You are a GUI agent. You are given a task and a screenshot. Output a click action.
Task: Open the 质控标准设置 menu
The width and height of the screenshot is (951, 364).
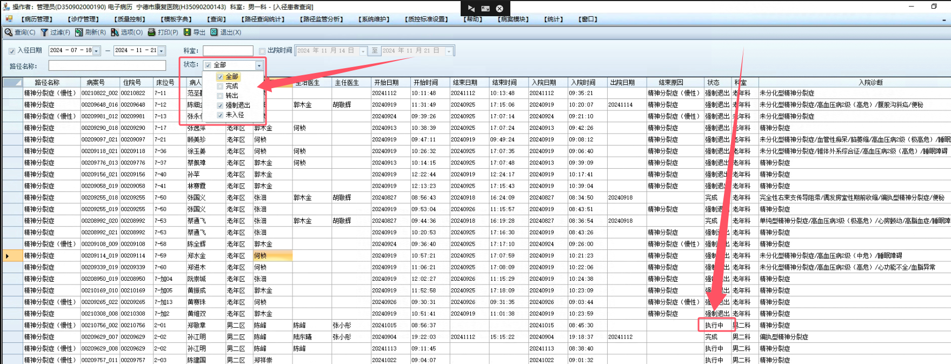(x=427, y=19)
